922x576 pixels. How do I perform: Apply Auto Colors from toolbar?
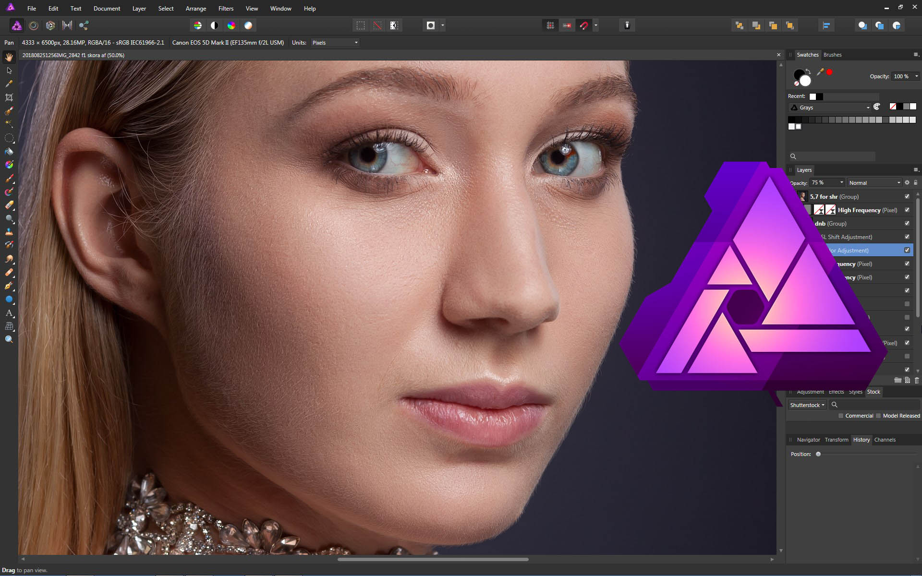tap(231, 25)
